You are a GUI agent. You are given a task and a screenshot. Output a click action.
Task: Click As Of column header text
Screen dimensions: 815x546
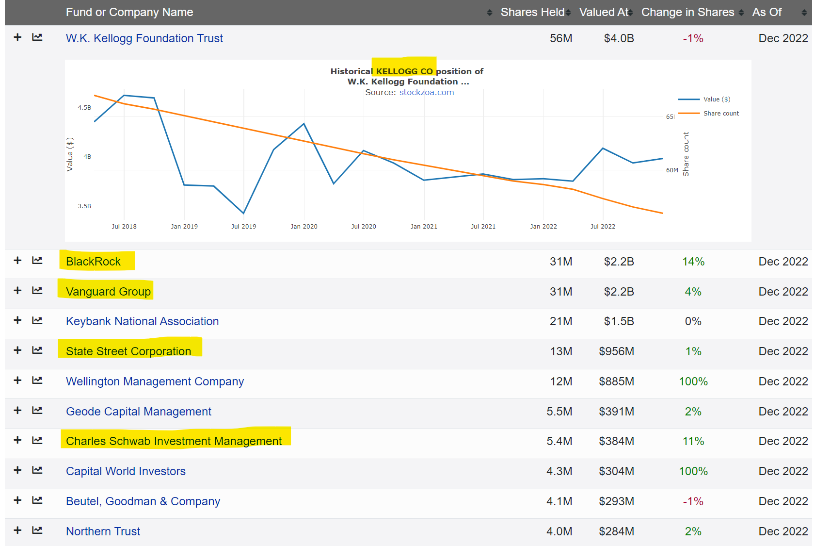[767, 12]
